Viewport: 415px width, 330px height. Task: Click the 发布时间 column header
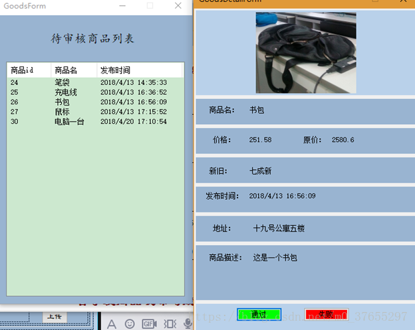(140, 70)
